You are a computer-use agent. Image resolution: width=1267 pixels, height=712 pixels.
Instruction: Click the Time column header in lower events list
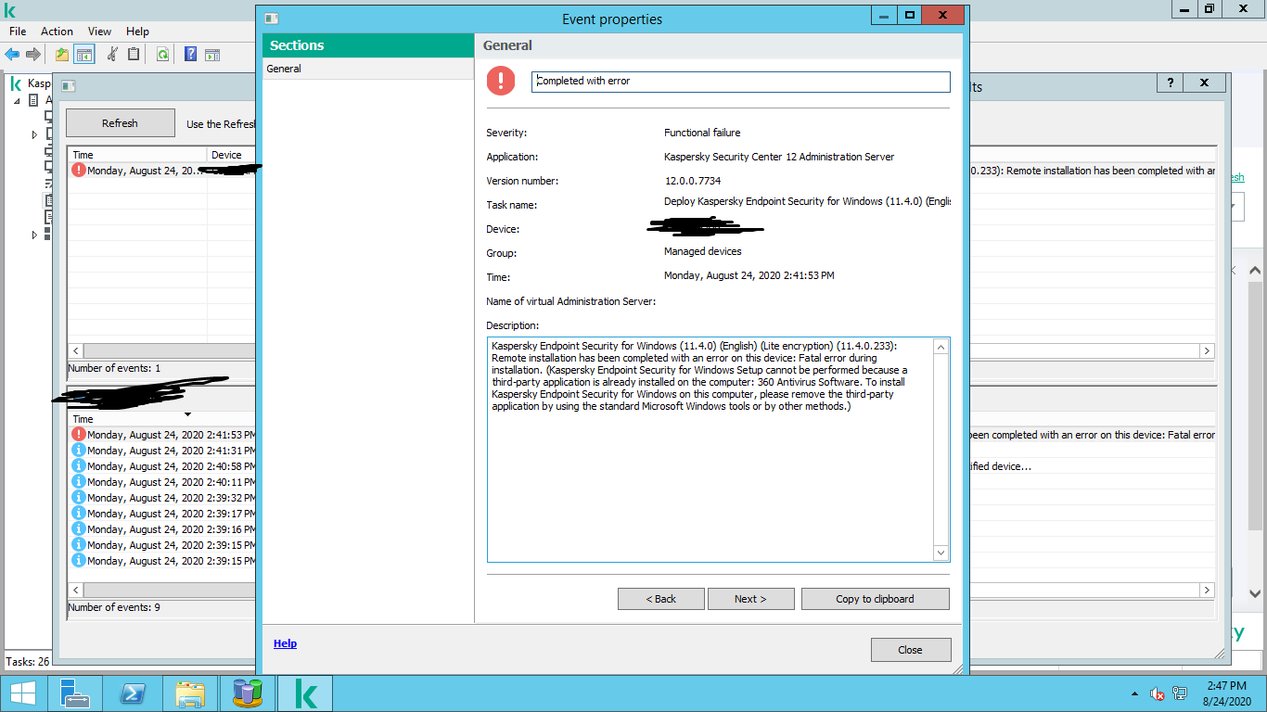(x=162, y=419)
